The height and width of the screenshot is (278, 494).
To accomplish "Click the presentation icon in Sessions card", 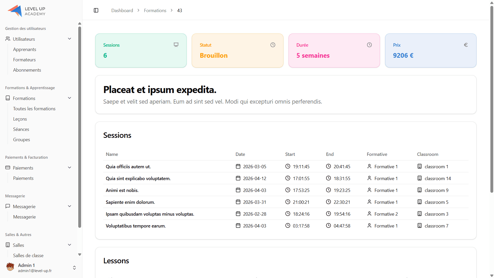I will click(x=176, y=45).
